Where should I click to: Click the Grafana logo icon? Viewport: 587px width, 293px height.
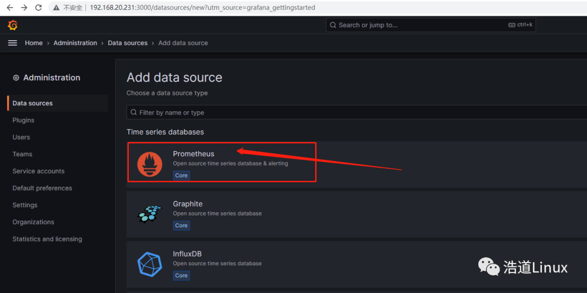(13, 25)
